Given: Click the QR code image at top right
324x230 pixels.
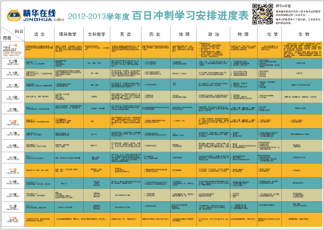Looking at the screenshot, I should pyautogui.click(x=263, y=14).
